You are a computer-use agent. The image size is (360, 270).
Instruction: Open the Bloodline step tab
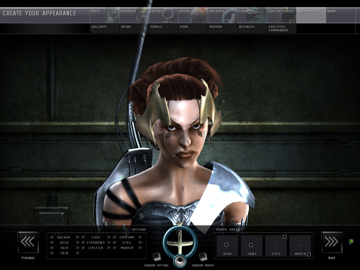[134, 15]
